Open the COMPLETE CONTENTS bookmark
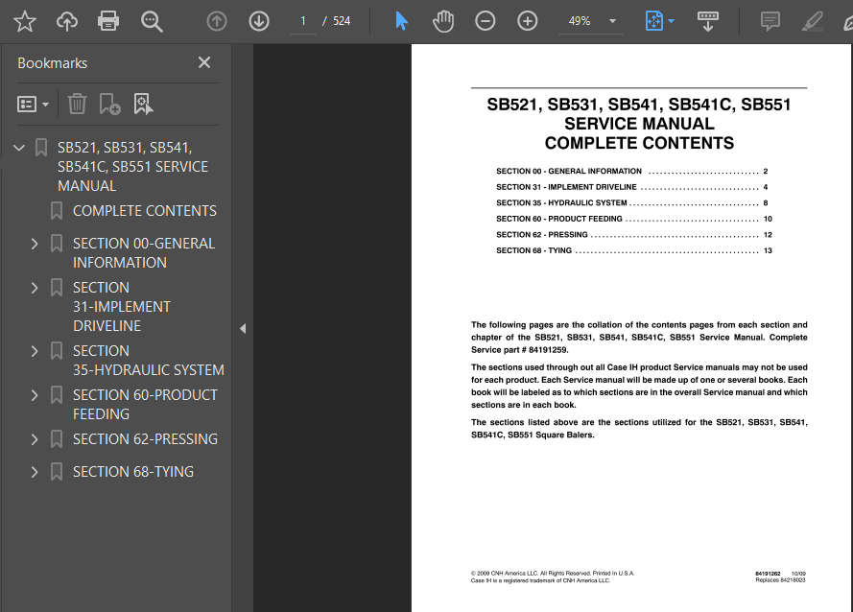This screenshot has width=853, height=612. (145, 211)
